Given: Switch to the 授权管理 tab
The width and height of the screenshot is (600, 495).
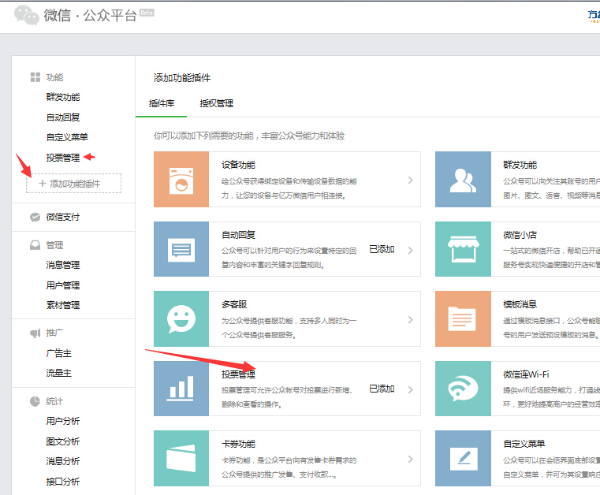Looking at the screenshot, I should (x=216, y=103).
